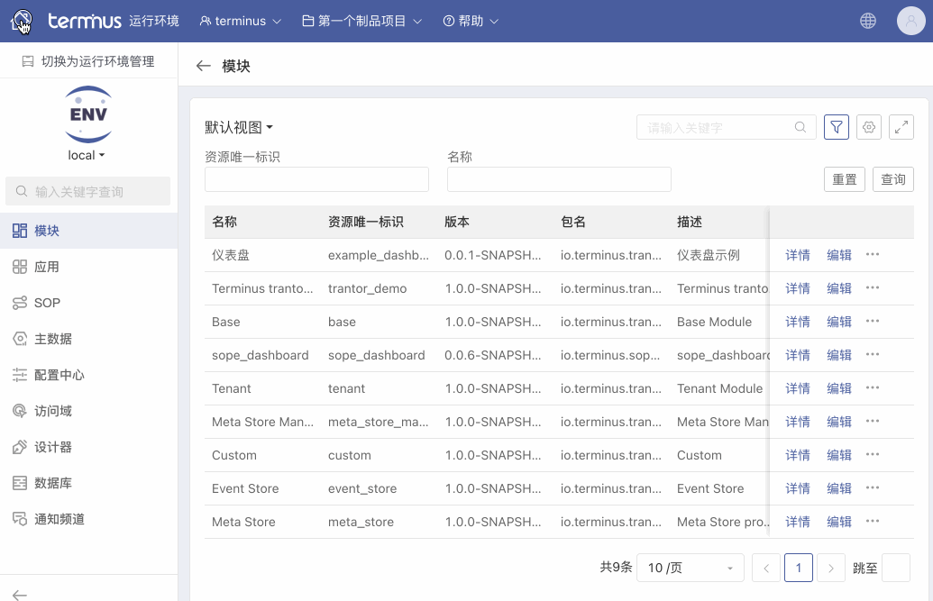Image resolution: width=933 pixels, height=601 pixels.
Task: Focus sidebar 输入关键字查询 search box
Action: [88, 191]
